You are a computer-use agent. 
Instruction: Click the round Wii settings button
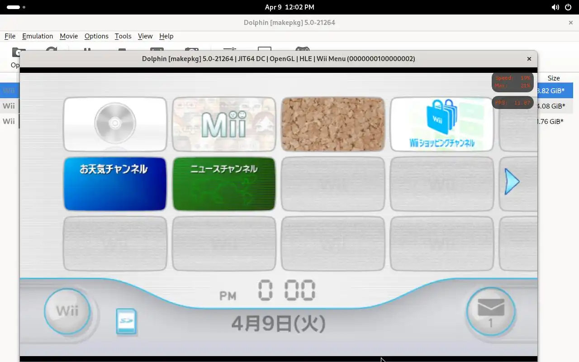pyautogui.click(x=67, y=311)
